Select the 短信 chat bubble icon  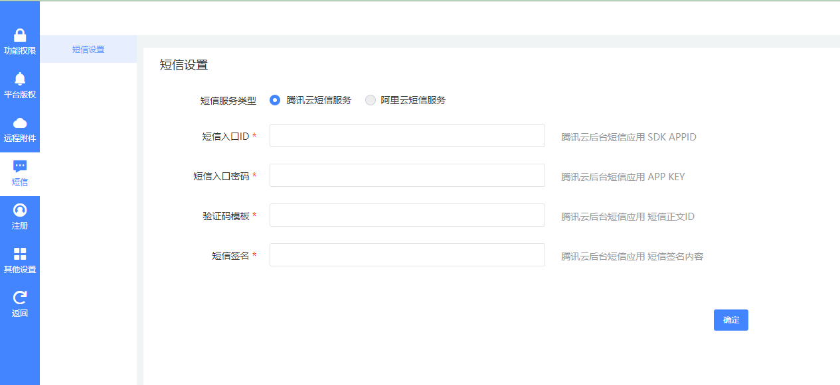point(20,166)
